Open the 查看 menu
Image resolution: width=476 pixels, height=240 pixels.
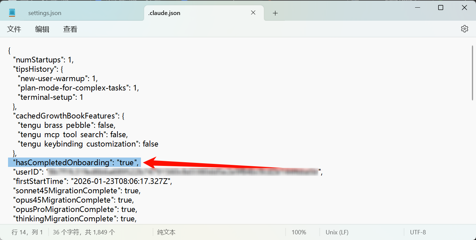point(70,29)
